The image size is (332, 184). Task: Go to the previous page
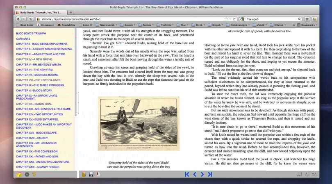pyautogui.click(x=195, y=174)
